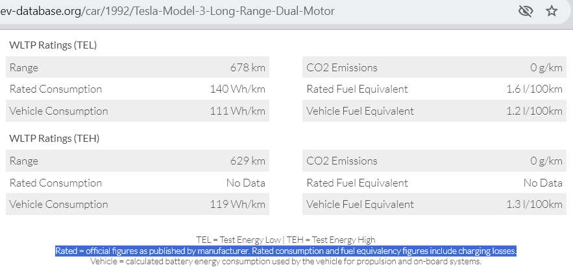
Task: Click the WLTP Ratings (TEL) heading
Action: (53, 45)
